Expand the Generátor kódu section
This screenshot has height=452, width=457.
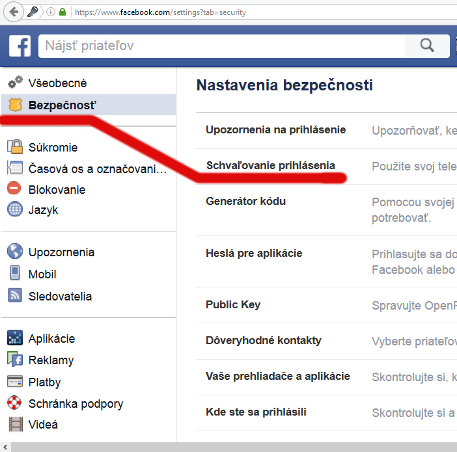pos(245,202)
